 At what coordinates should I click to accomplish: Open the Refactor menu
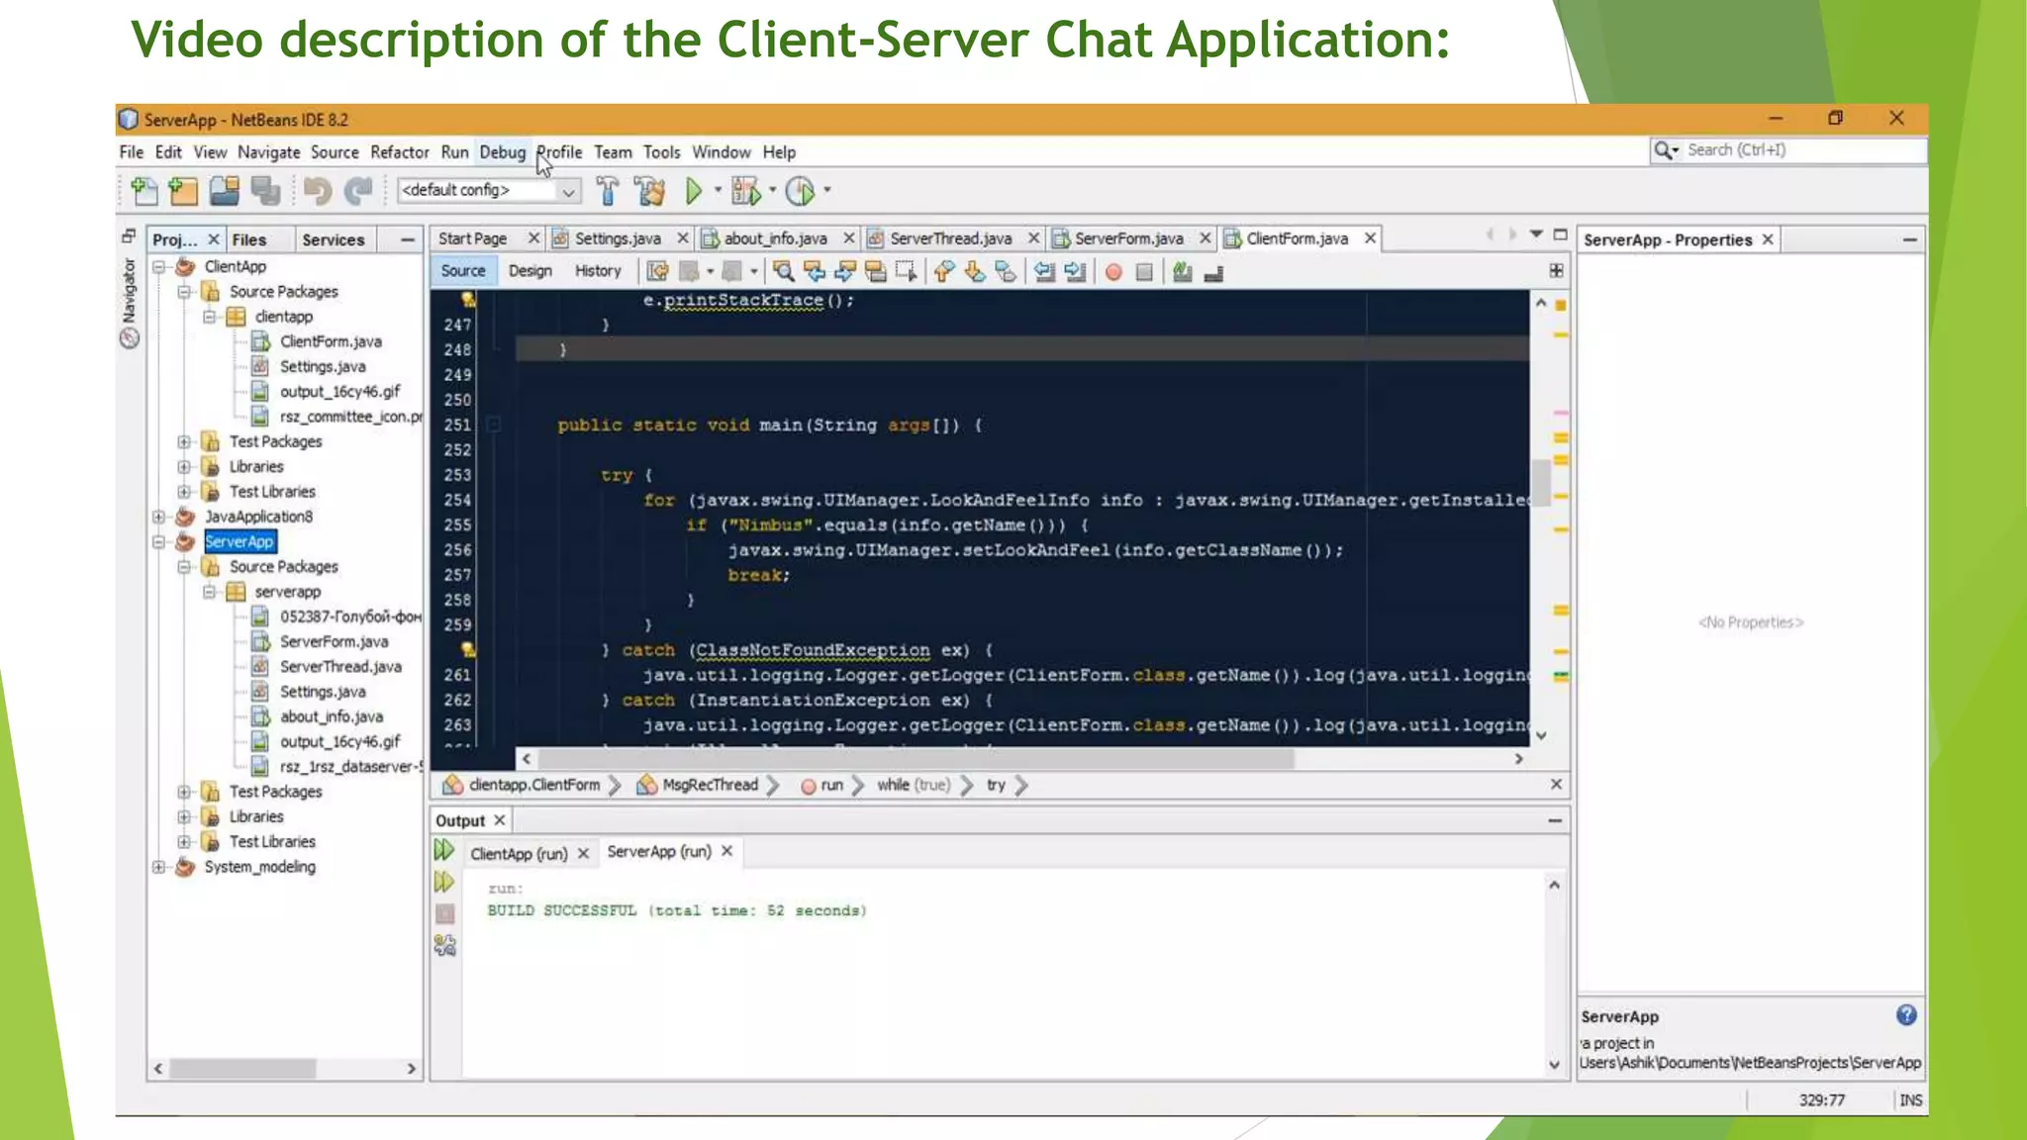point(400,152)
